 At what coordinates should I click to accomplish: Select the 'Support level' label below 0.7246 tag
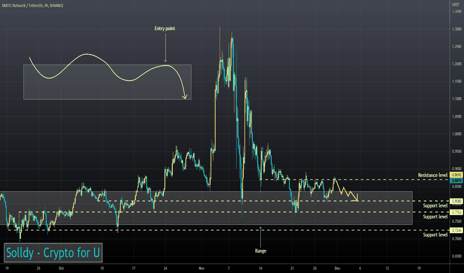tap(435, 235)
